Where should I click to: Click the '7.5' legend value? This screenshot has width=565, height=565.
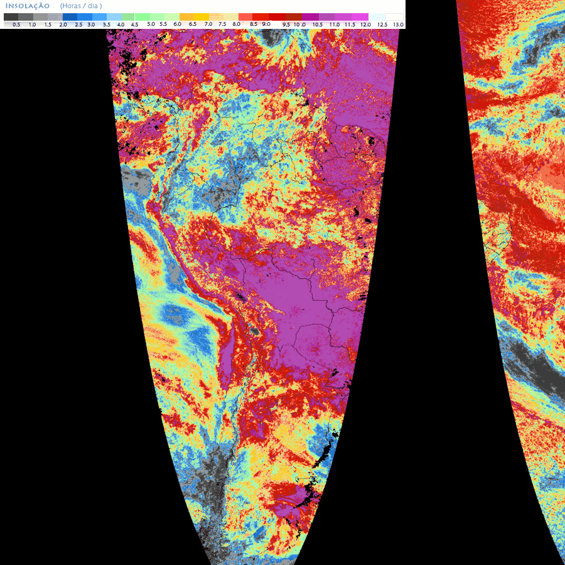(222, 24)
